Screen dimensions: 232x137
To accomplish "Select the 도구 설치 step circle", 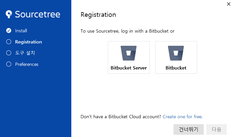I will 9,53.
